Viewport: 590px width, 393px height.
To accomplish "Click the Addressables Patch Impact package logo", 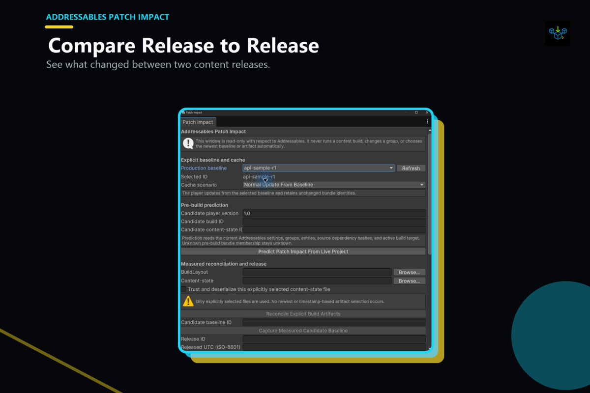I will click(558, 33).
